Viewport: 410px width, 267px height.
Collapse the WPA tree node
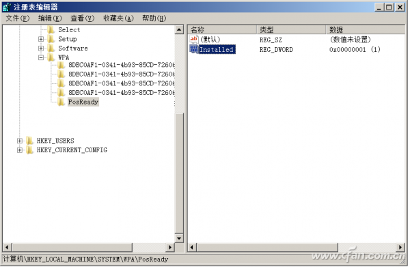[x=41, y=57]
